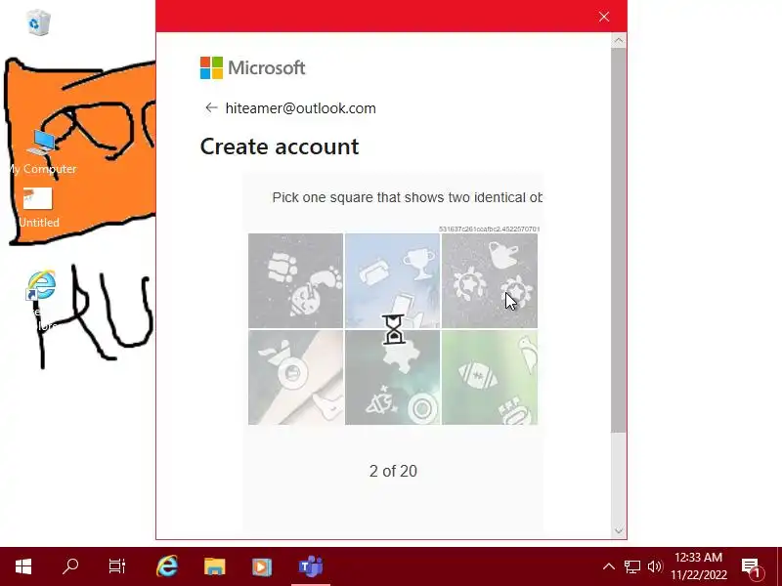Screen dimensions: 782x586
Task: Click the '2 of 20' progress text
Action: point(393,471)
